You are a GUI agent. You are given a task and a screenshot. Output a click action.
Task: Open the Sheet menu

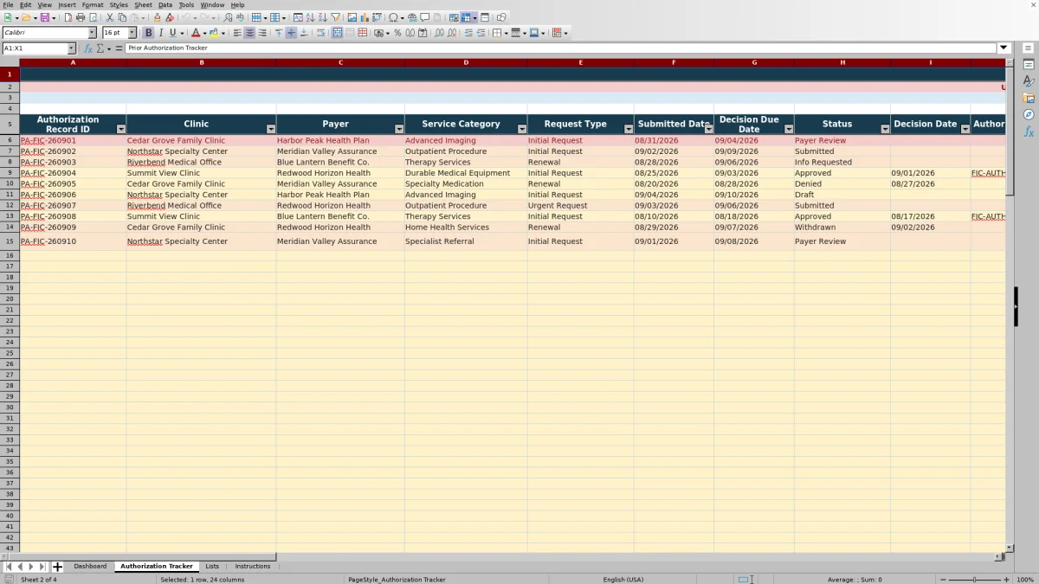143,5
